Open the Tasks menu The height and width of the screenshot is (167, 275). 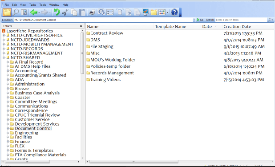tap(32, 5)
